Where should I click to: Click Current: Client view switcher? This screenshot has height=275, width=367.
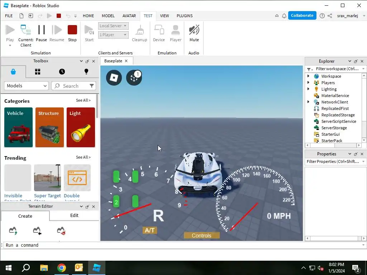click(26, 36)
